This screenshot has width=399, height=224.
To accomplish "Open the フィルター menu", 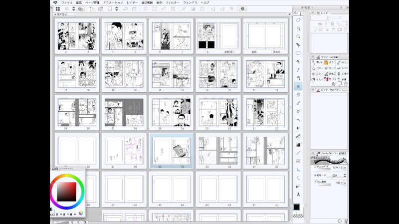I will (x=172, y=2).
